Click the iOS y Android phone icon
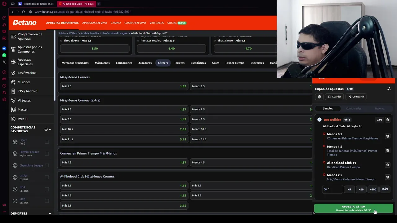 tap(13, 91)
